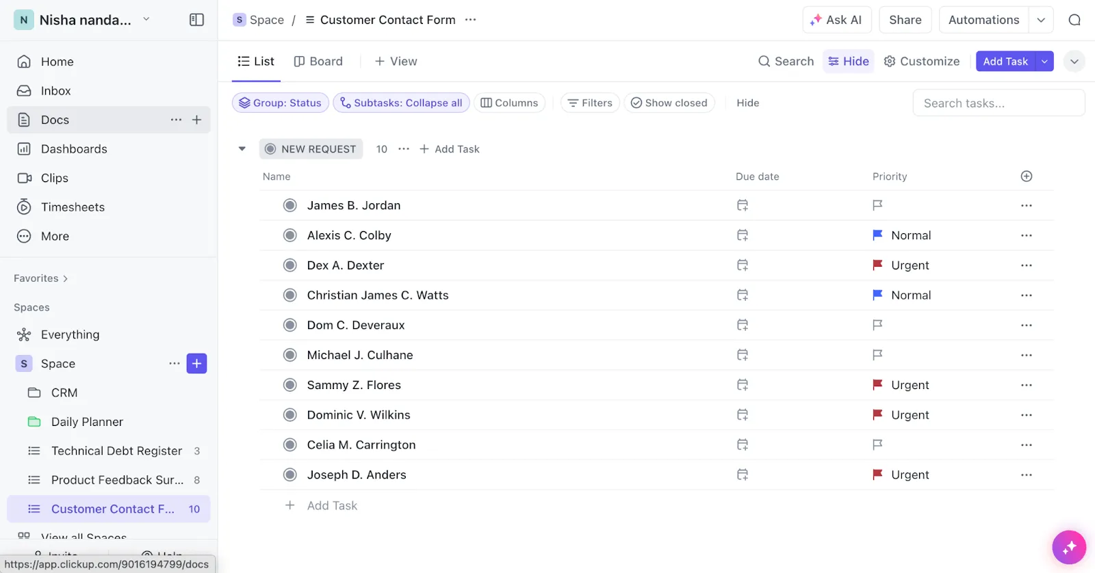
Task: Click Search in the view toolbar
Action: tap(786, 62)
